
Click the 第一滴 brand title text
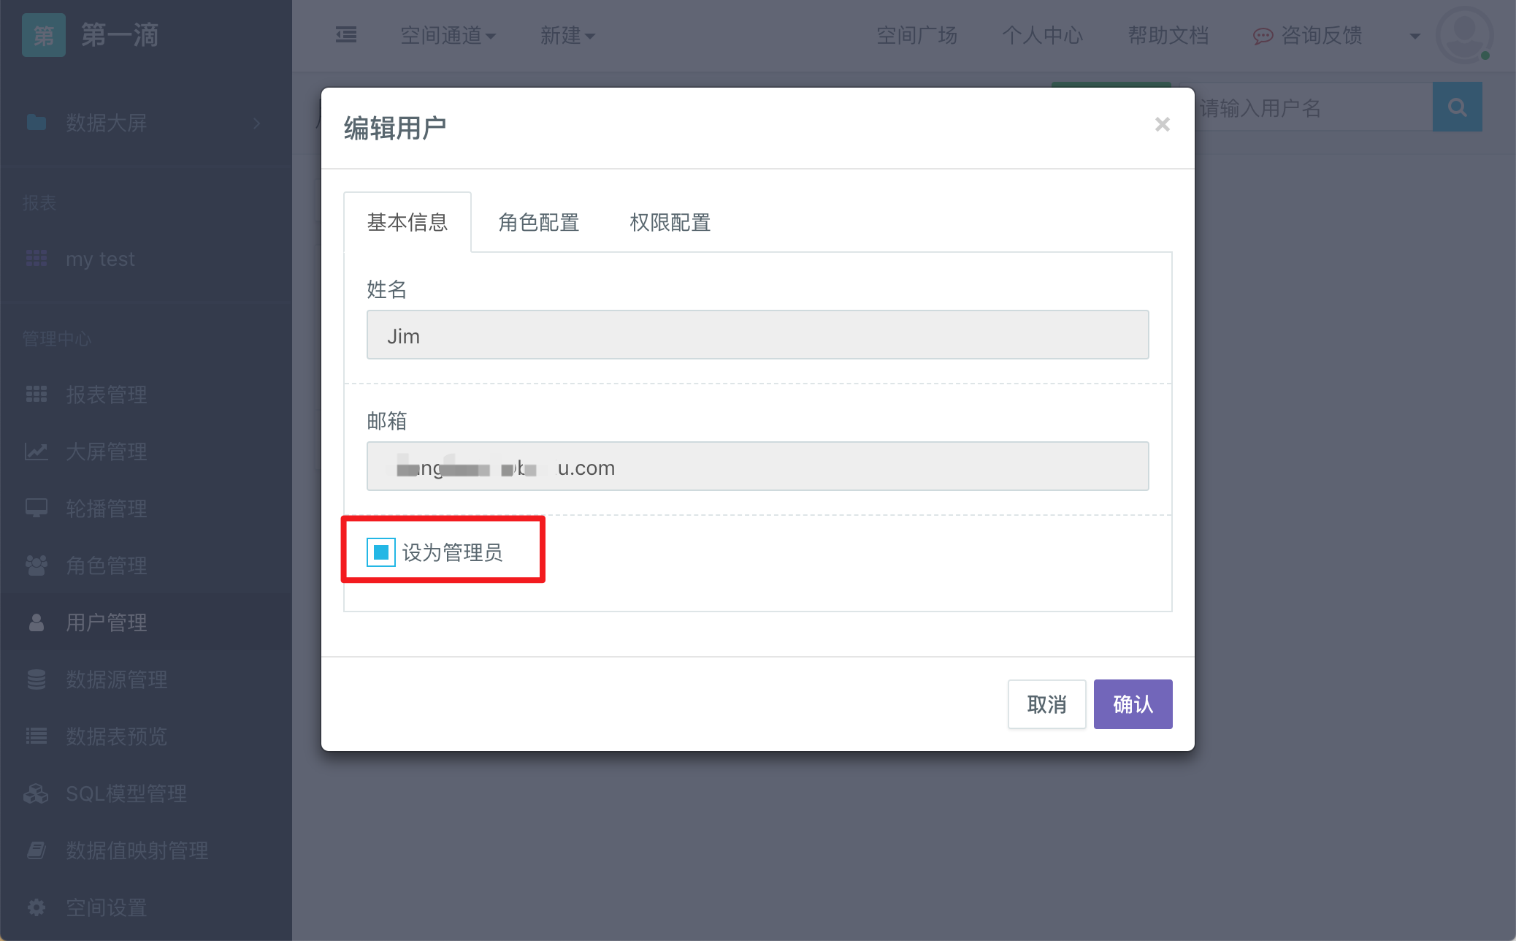click(x=120, y=35)
